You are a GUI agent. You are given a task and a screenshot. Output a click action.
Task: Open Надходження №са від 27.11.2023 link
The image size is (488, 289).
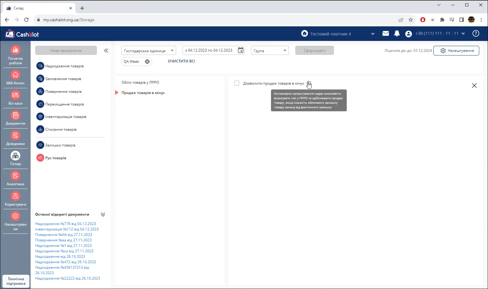(64, 251)
